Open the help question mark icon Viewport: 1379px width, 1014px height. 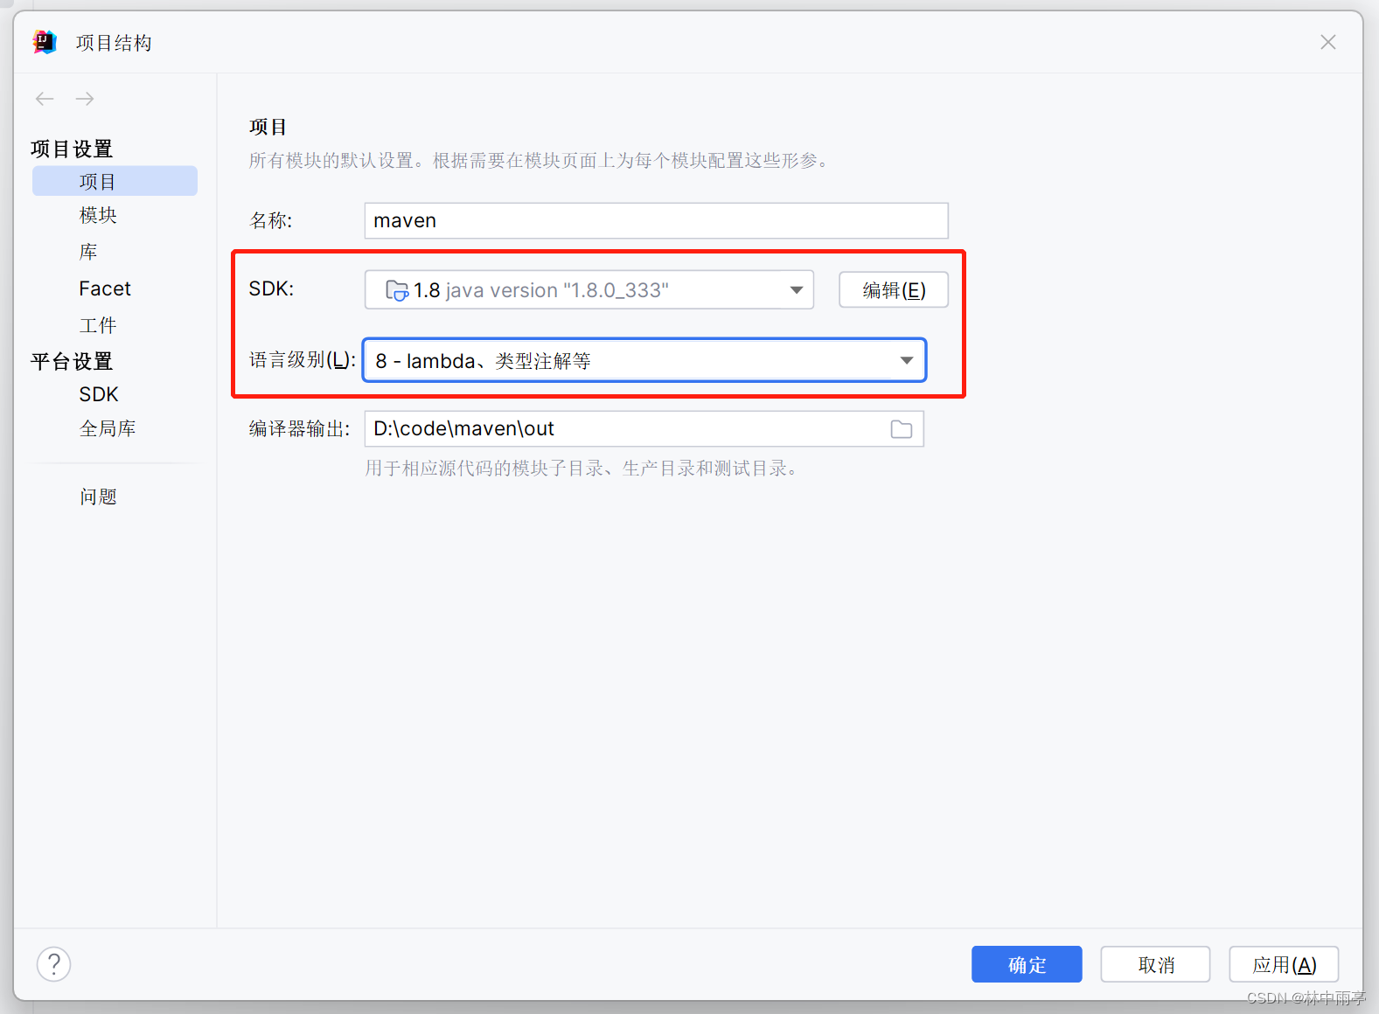(x=53, y=964)
